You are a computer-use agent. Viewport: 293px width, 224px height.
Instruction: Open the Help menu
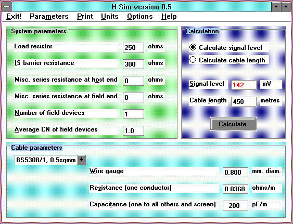click(169, 17)
